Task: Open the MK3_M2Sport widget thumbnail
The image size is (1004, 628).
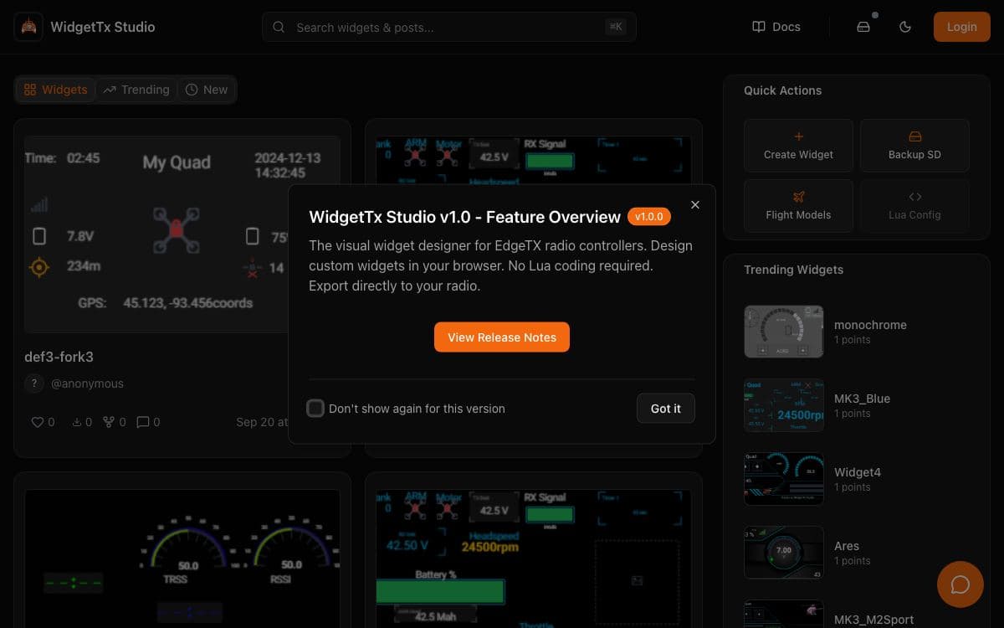Action: coord(784,614)
